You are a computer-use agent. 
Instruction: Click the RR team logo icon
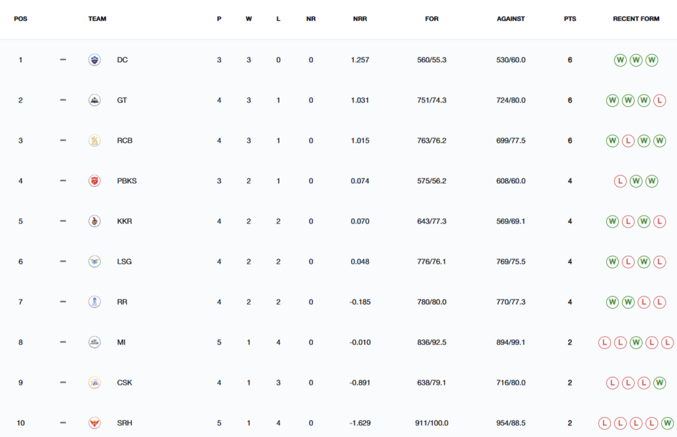95,302
